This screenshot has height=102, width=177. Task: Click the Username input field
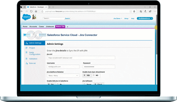63,67
